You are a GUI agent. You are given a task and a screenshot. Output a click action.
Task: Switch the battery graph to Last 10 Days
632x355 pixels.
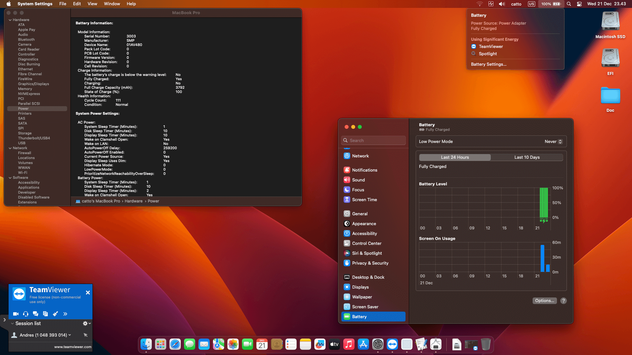[527, 157]
